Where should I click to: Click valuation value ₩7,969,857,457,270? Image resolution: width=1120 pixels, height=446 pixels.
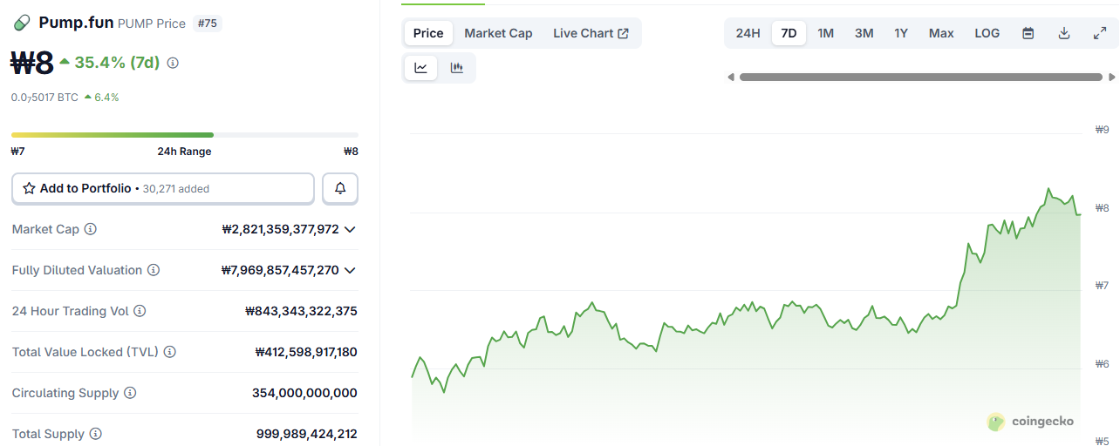tap(280, 270)
